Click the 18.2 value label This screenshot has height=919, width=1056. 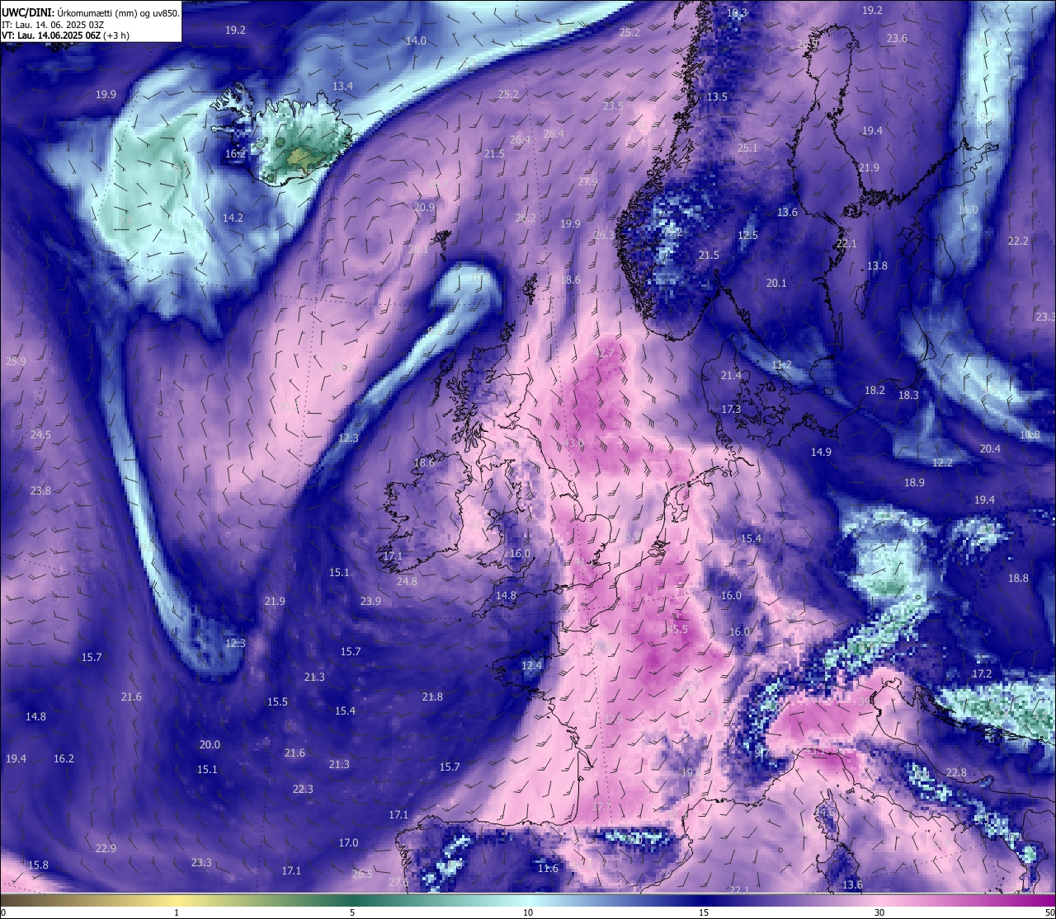874,391
